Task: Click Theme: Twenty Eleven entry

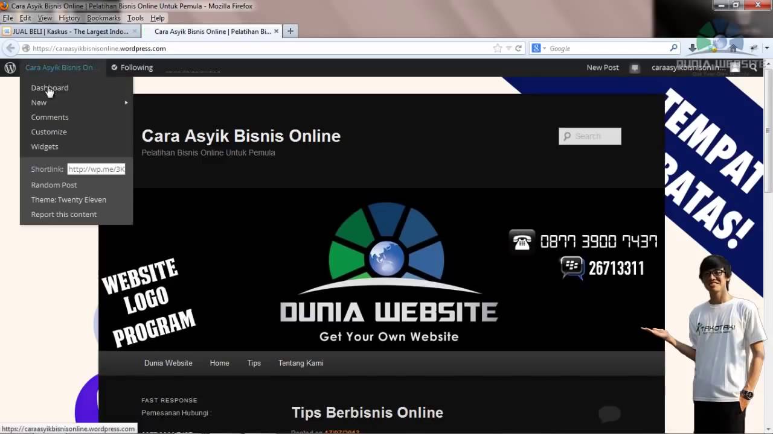Action: click(x=68, y=200)
